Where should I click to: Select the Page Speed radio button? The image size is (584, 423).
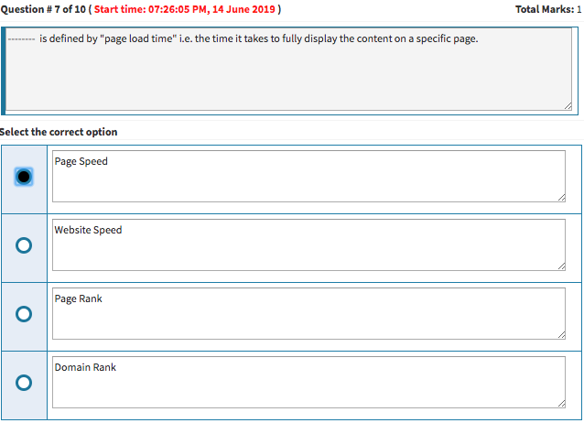pyautogui.click(x=24, y=177)
